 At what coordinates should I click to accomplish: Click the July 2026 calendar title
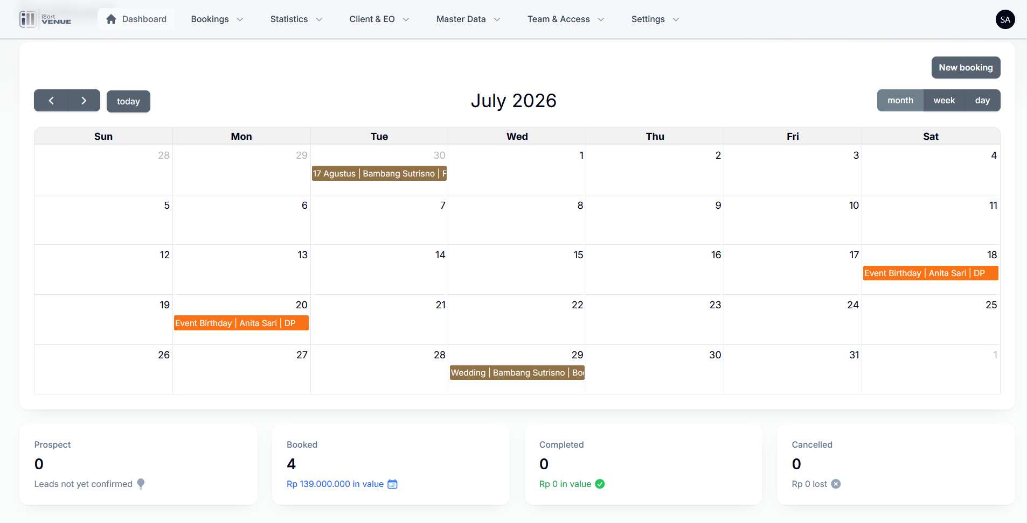tap(513, 101)
